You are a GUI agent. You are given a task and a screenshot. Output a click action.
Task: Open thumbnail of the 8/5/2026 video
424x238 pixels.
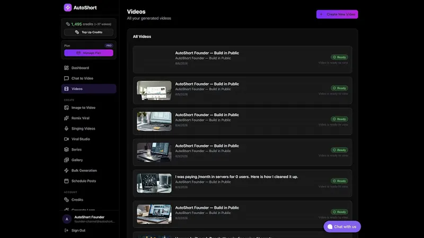[154, 90]
